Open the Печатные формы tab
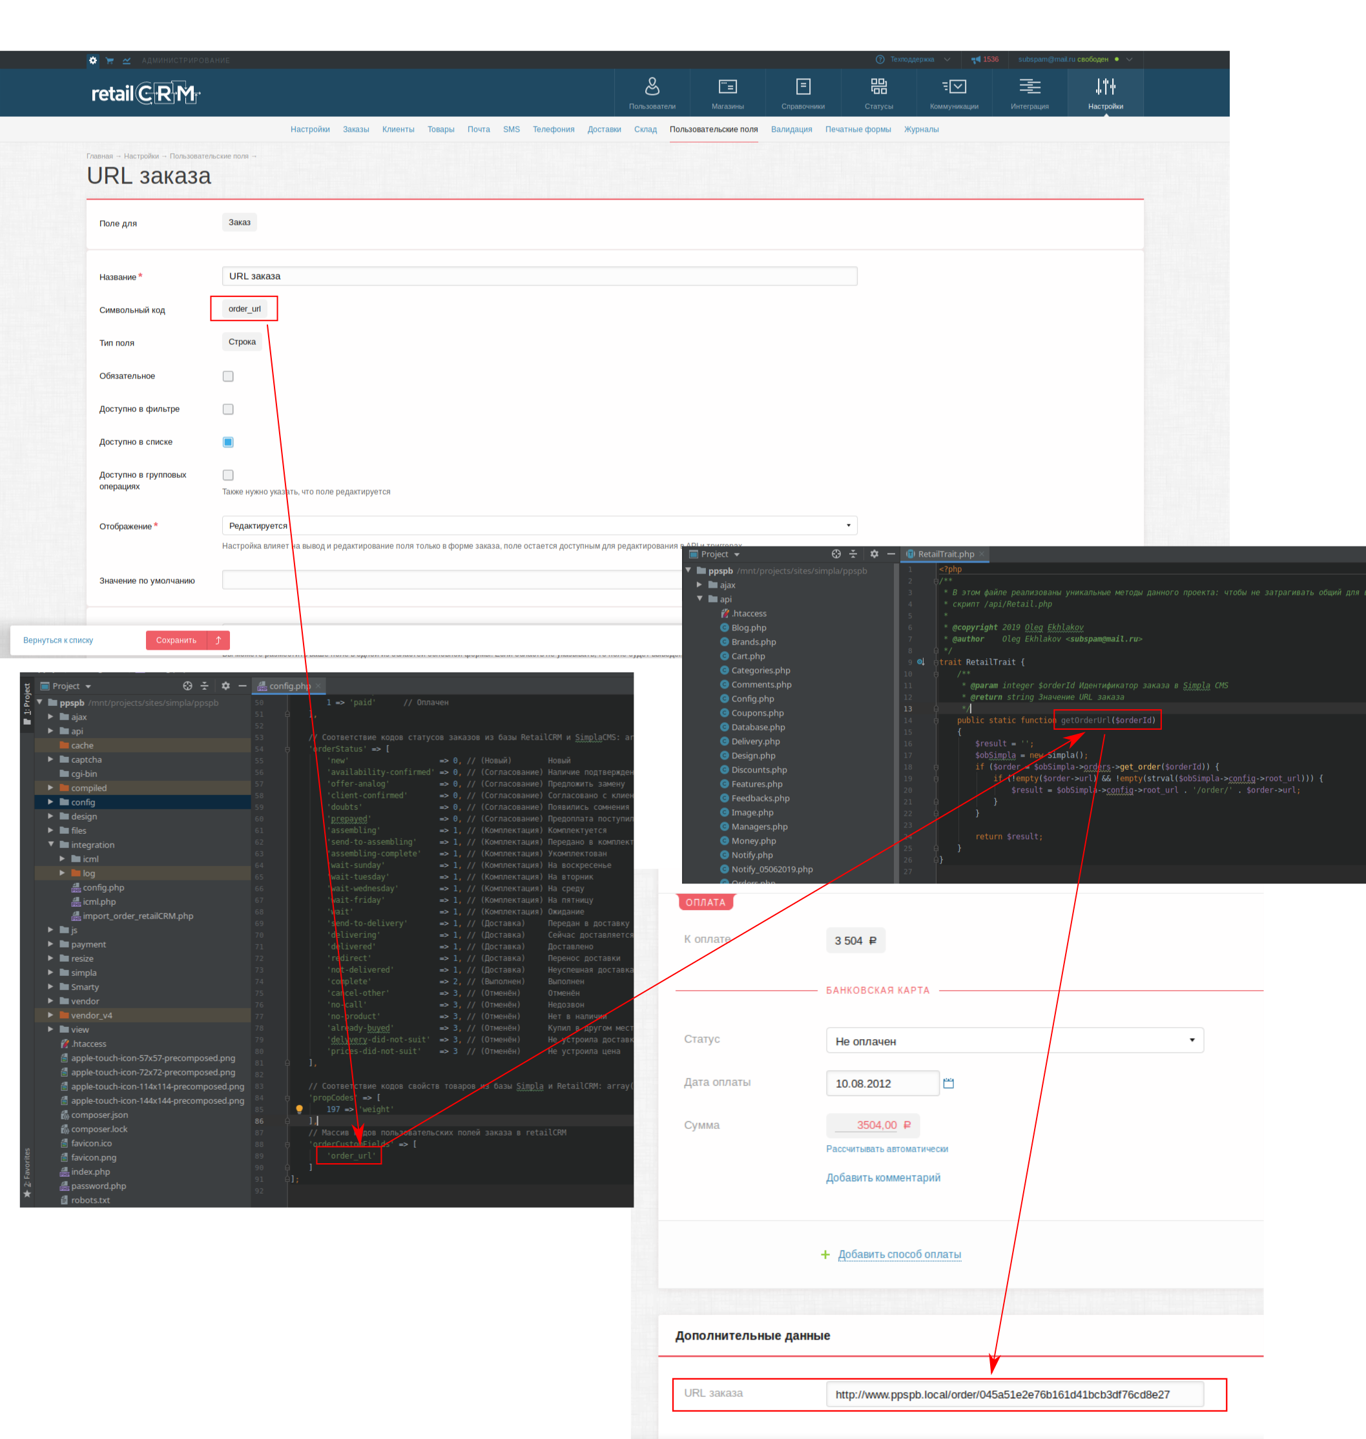This screenshot has width=1366, height=1439. point(857,130)
